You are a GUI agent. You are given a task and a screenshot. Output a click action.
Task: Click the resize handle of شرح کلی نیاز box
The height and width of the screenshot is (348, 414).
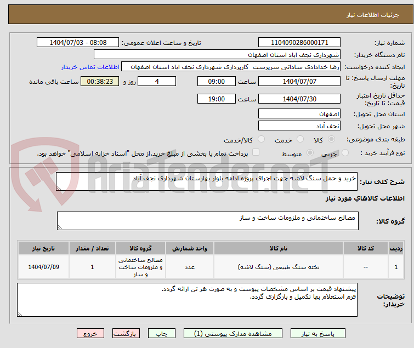coord(59,188)
